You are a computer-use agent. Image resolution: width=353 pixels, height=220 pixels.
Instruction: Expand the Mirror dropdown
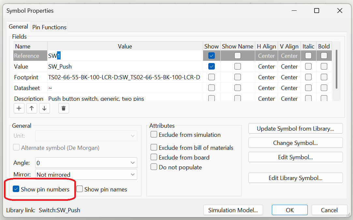pos(86,175)
